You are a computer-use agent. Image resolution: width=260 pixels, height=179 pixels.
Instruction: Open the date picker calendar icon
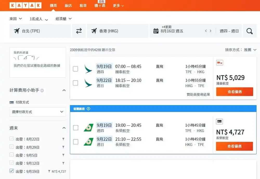(156, 31)
